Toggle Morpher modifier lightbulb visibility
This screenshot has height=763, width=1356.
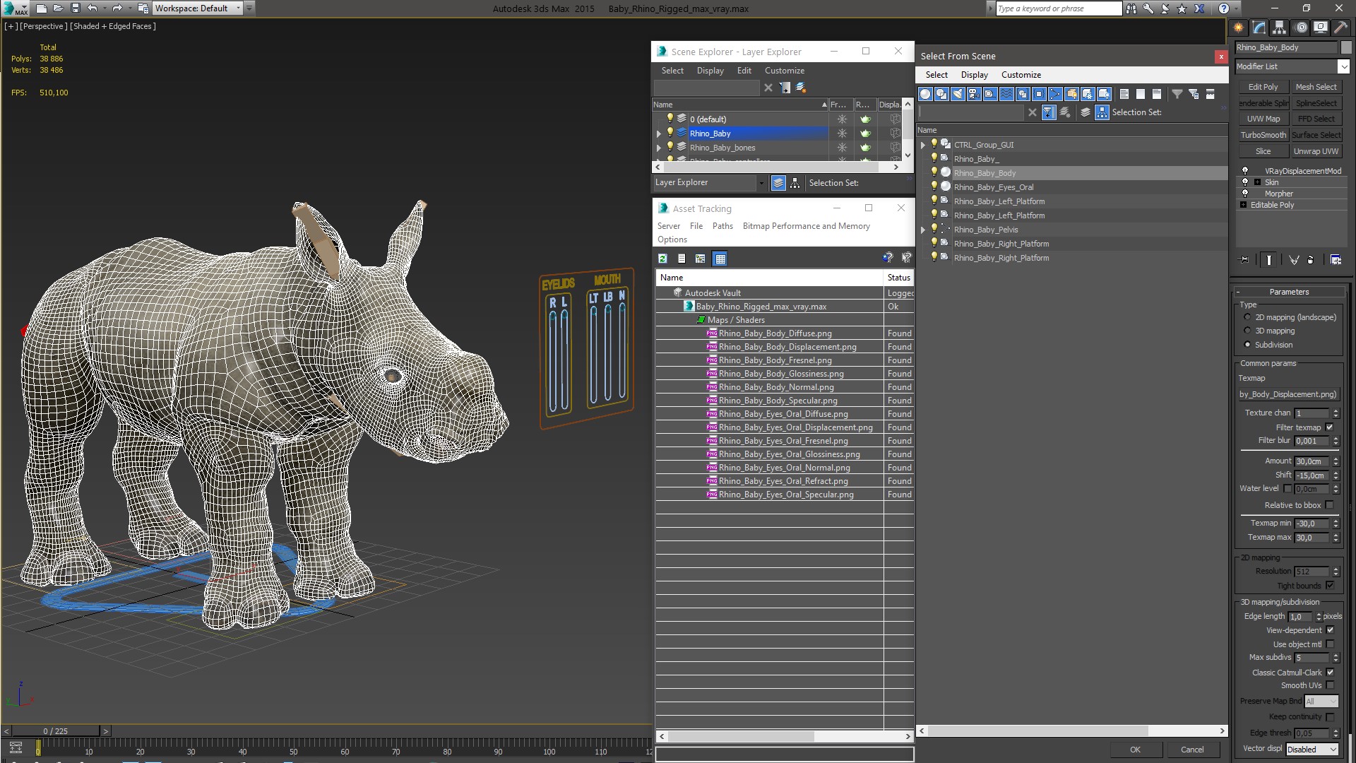[x=1245, y=194]
